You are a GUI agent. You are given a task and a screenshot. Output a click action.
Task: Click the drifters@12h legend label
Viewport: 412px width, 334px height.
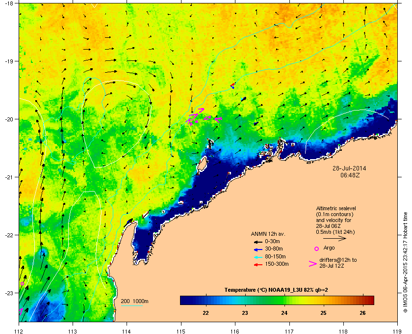pyautogui.click(x=338, y=263)
